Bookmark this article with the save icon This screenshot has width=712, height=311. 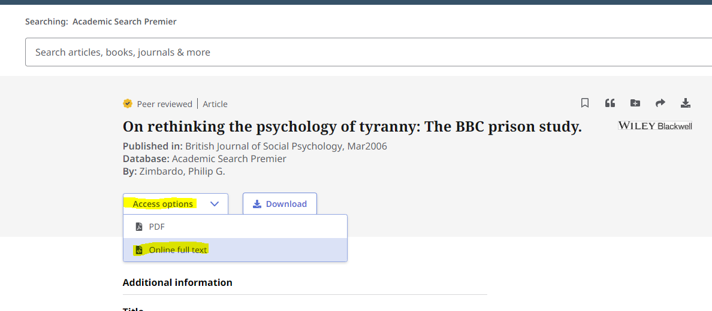tap(585, 103)
